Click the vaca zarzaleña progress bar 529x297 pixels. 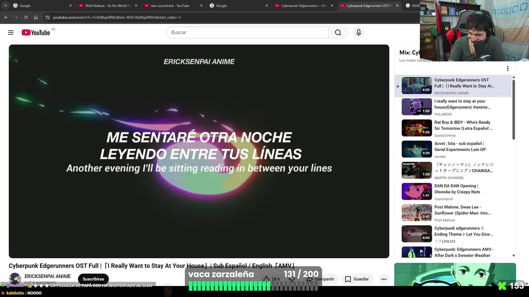point(253,286)
